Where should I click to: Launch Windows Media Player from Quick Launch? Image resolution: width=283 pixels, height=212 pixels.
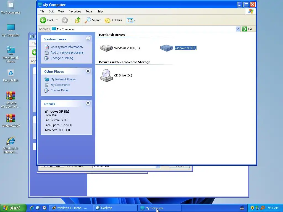[44, 208]
